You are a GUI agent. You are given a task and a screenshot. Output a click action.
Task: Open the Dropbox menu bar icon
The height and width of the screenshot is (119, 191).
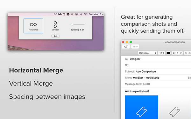[x=68, y=14]
